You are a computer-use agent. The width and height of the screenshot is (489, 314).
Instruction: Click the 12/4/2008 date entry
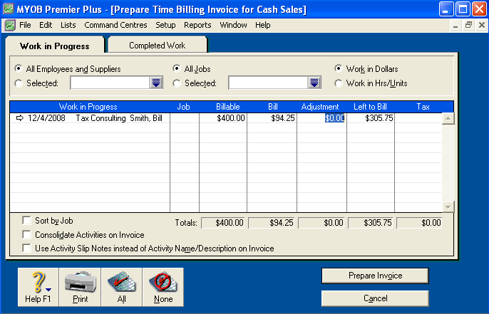(46, 118)
